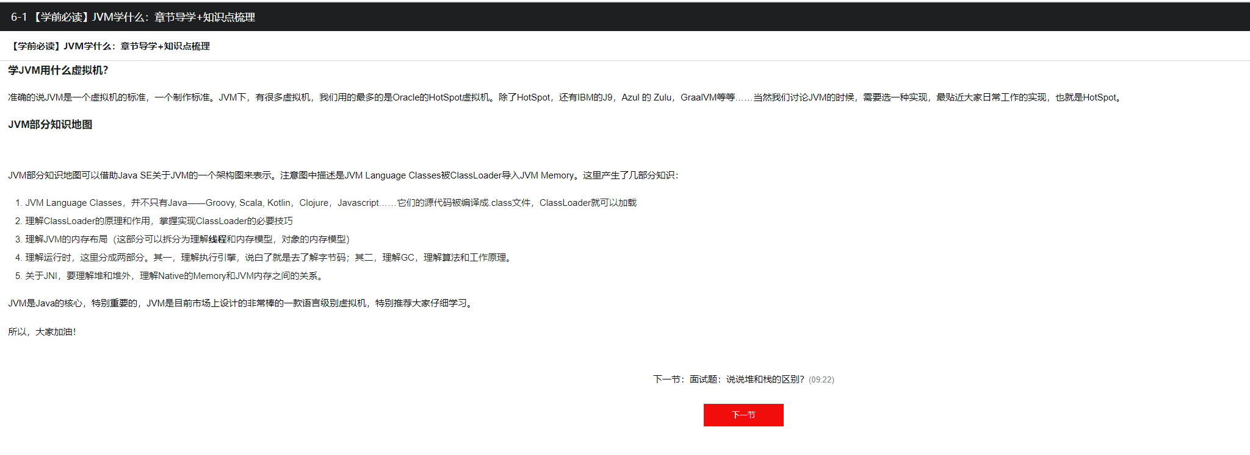The width and height of the screenshot is (1250, 455).
Task: Click the red 下一节 button
Action: [743, 415]
